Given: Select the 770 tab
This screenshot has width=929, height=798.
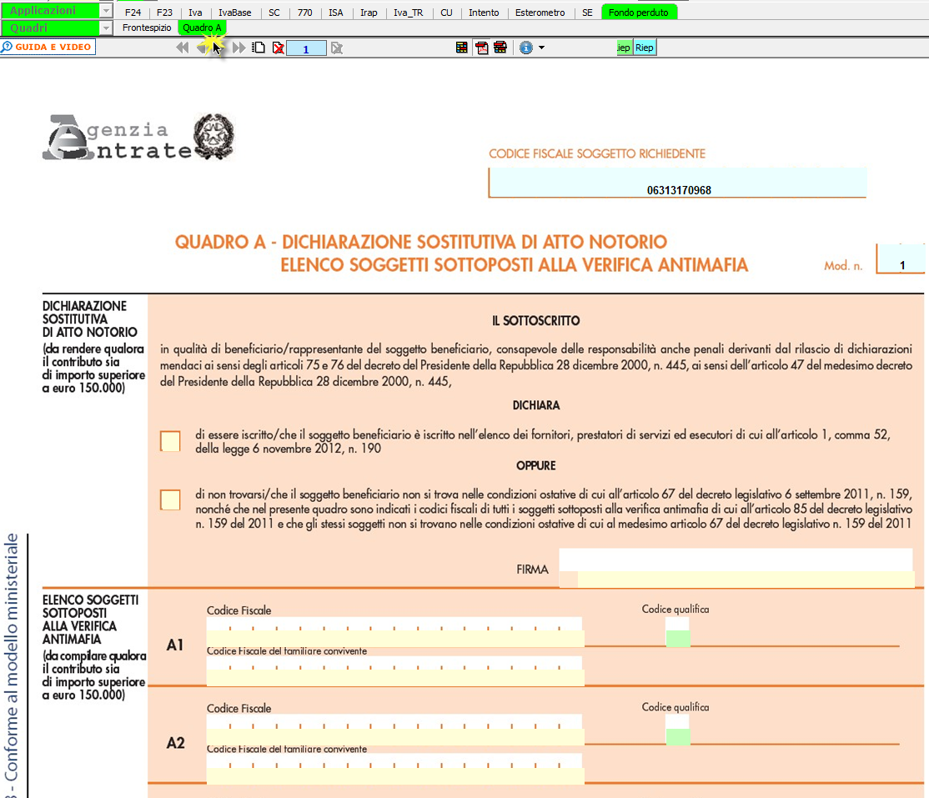Looking at the screenshot, I should coord(304,13).
